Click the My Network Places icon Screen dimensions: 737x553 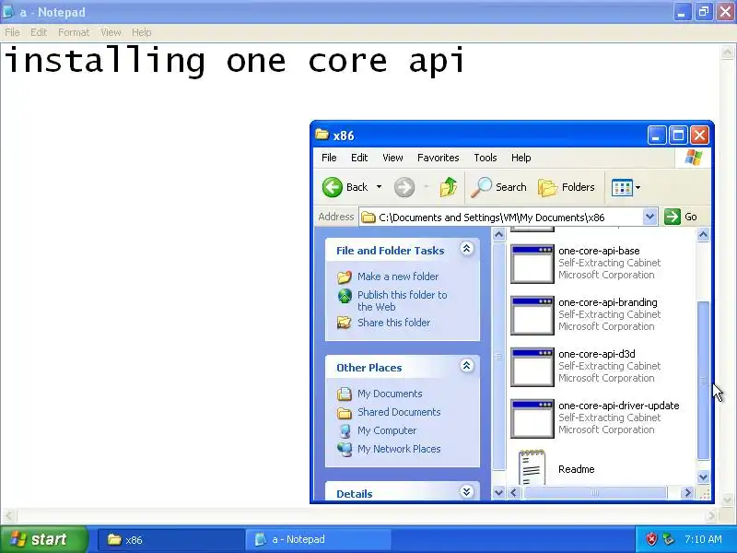click(345, 449)
